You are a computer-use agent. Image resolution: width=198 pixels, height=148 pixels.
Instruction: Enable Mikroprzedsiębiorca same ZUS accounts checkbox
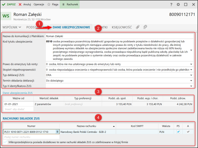[x=5, y=142]
